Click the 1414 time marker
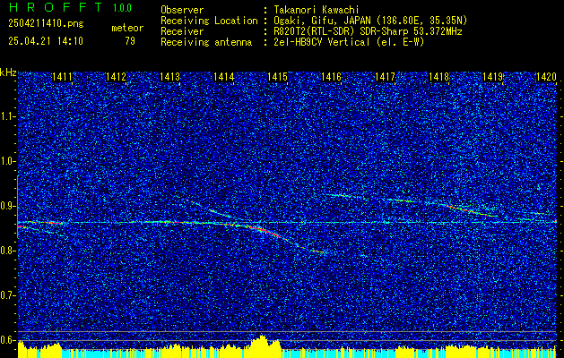The width and height of the screenshot is (564, 358). click(224, 77)
